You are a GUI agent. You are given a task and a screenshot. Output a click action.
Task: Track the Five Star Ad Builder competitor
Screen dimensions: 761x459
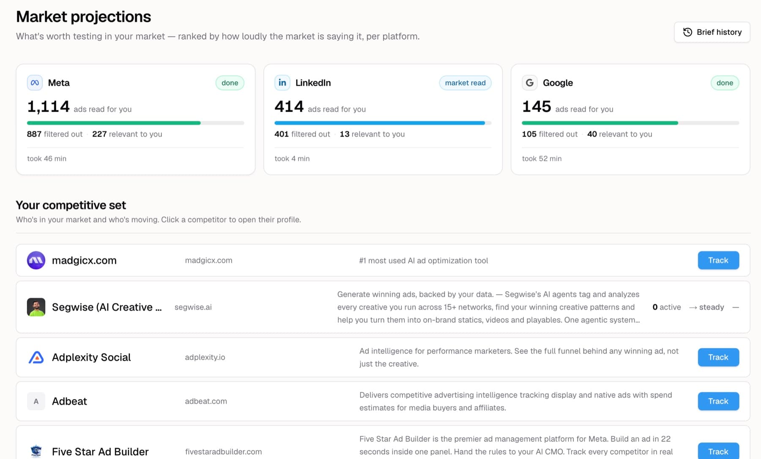coord(718,451)
